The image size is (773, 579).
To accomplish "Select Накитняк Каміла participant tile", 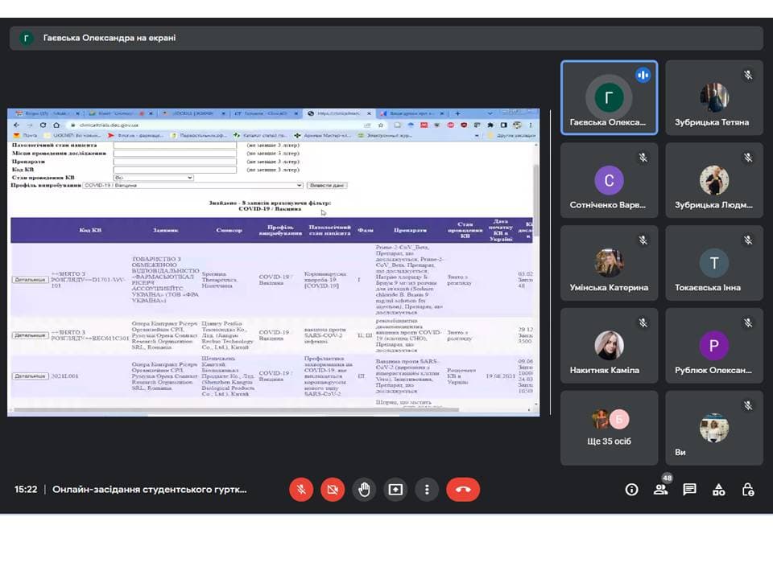I will pyautogui.click(x=609, y=346).
